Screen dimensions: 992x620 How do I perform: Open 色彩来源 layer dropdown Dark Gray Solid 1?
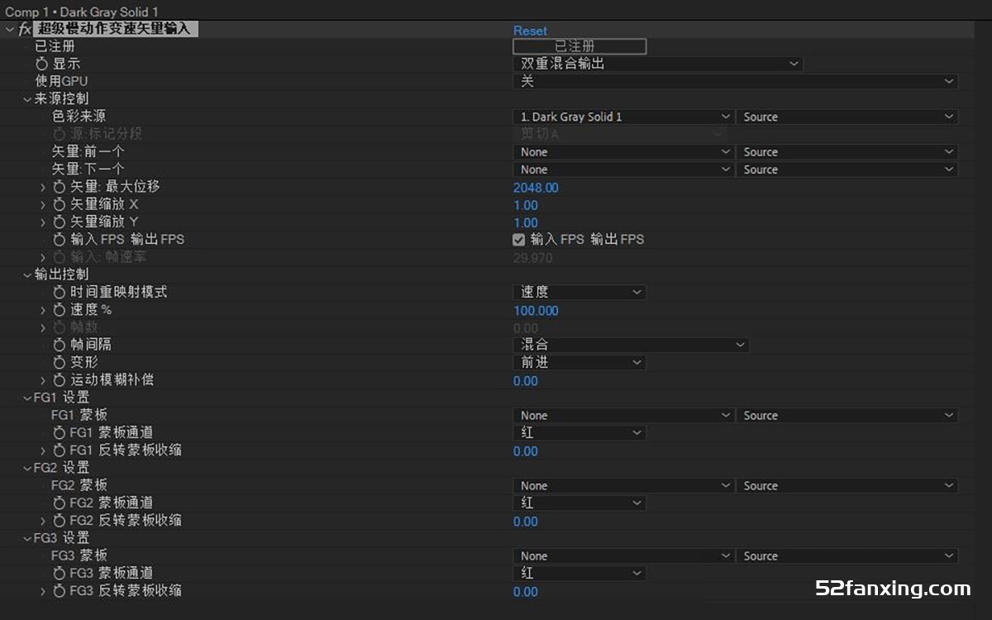[x=623, y=117]
